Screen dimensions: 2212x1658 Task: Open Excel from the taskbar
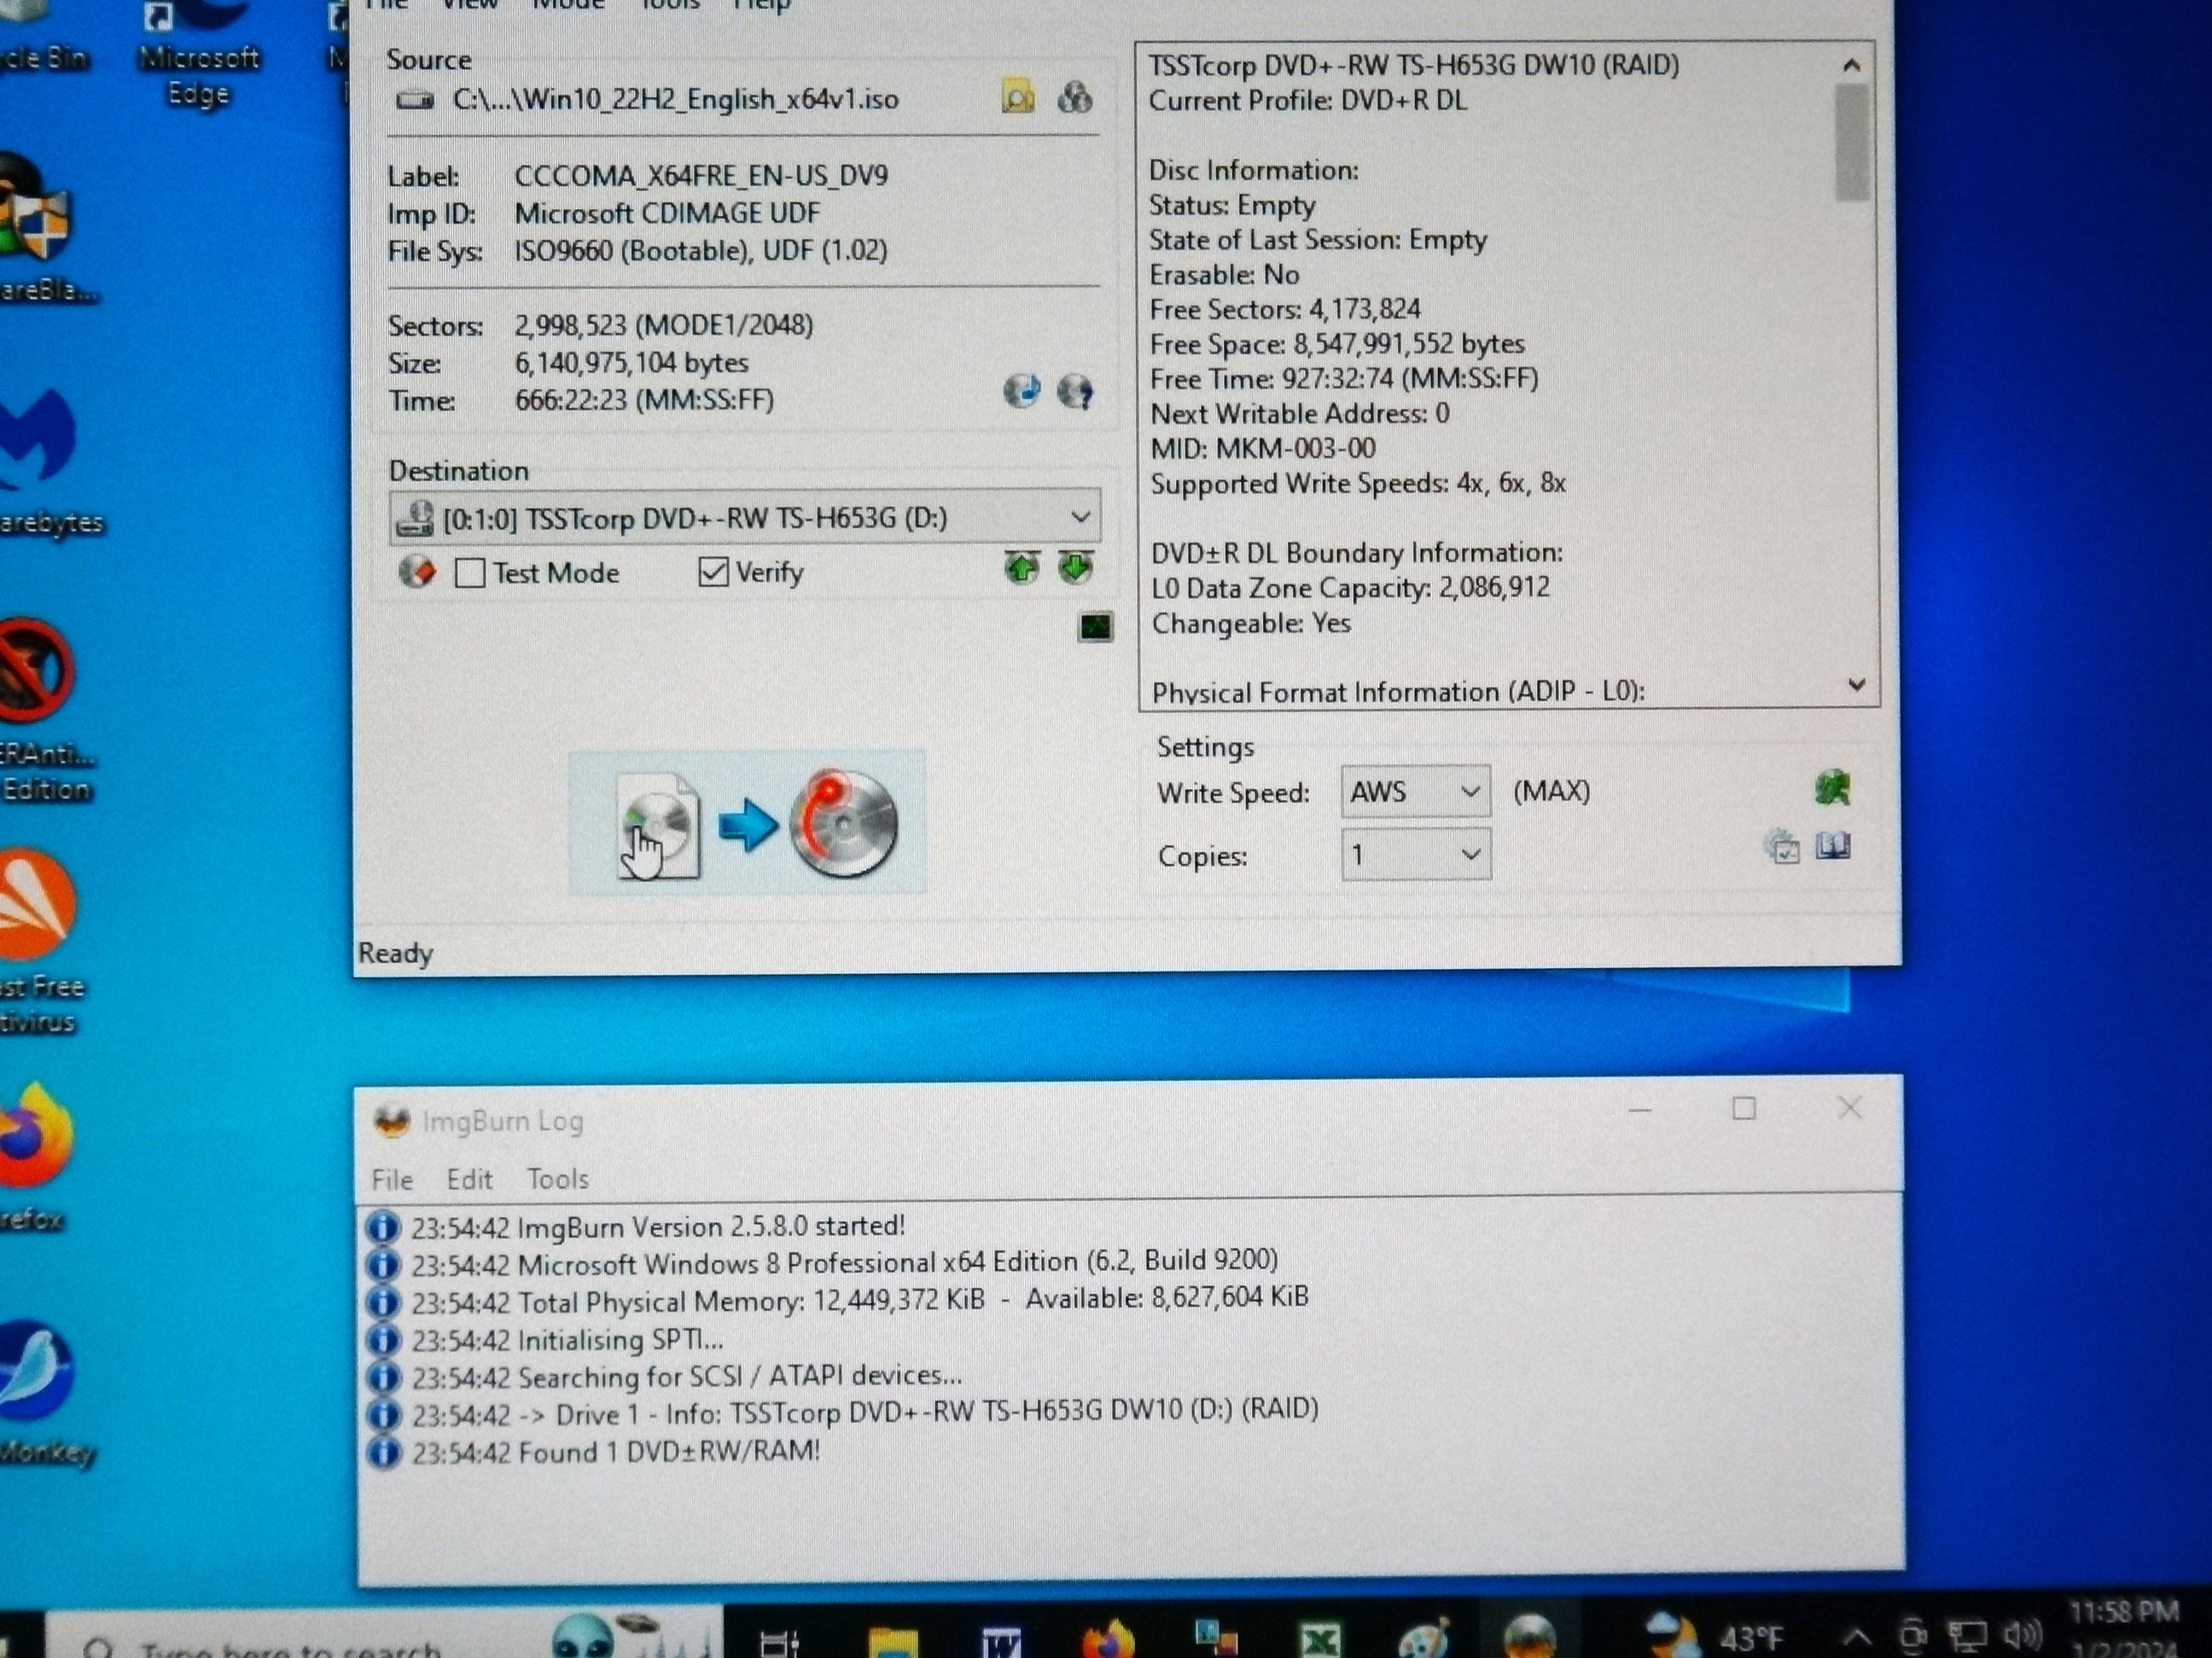[1321, 1640]
